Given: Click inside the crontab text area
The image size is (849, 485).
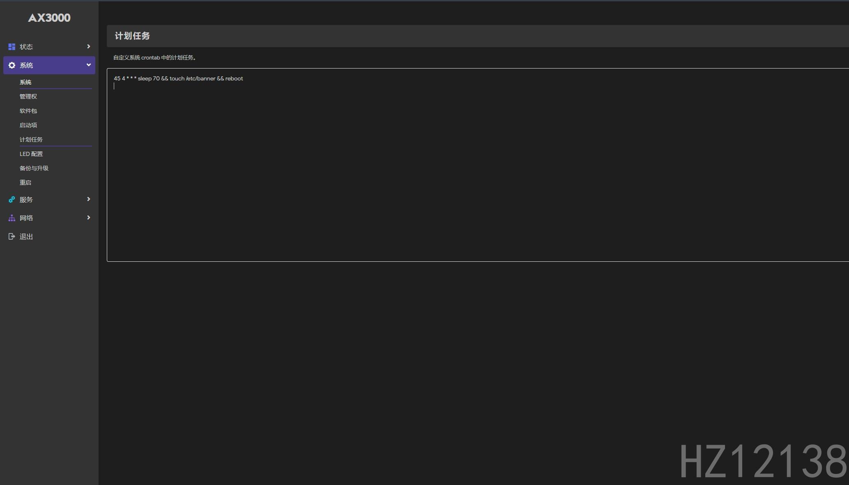Looking at the screenshot, I should point(478,165).
